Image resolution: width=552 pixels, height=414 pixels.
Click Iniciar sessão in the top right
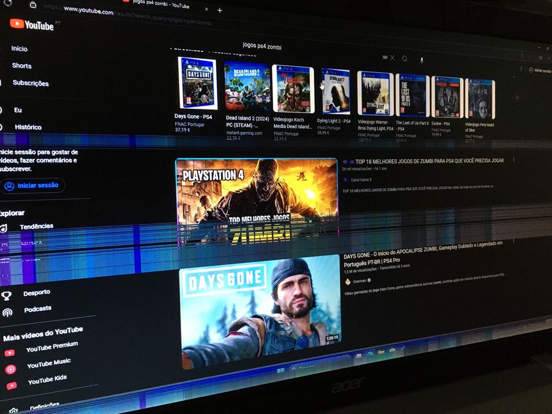click(x=540, y=71)
